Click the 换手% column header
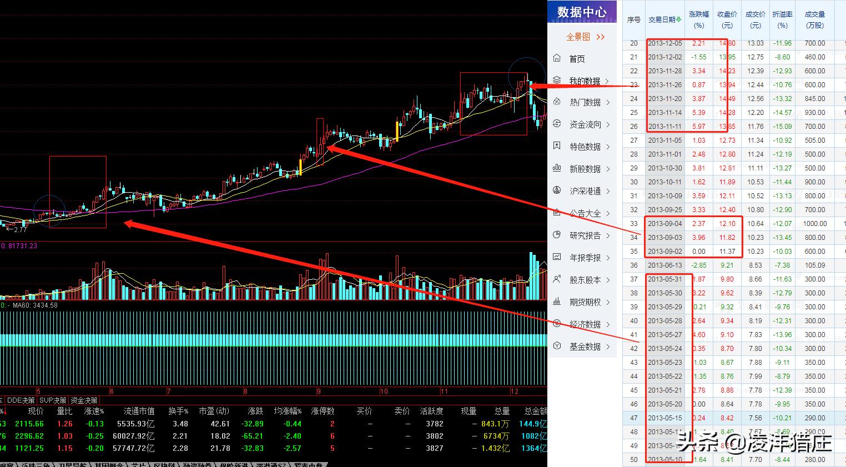Image resolution: width=846 pixels, height=467 pixels. pos(178,411)
